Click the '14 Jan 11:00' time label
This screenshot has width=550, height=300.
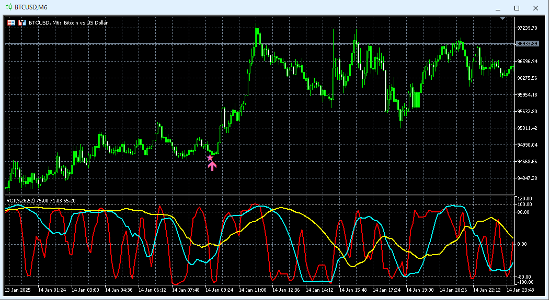click(253, 290)
